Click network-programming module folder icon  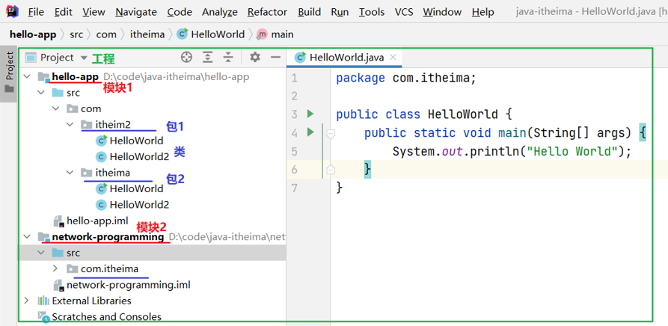click(43, 237)
